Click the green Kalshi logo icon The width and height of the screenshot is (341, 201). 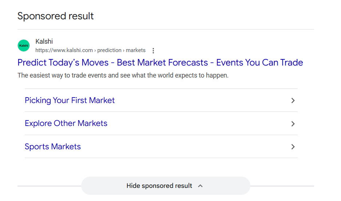(24, 46)
